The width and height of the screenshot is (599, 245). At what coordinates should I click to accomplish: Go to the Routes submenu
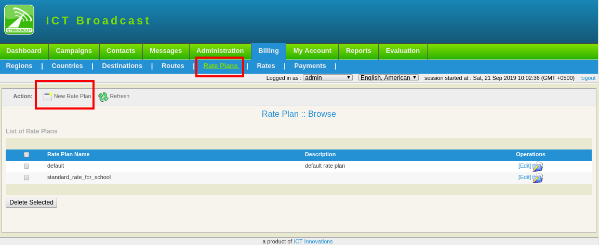pyautogui.click(x=172, y=66)
